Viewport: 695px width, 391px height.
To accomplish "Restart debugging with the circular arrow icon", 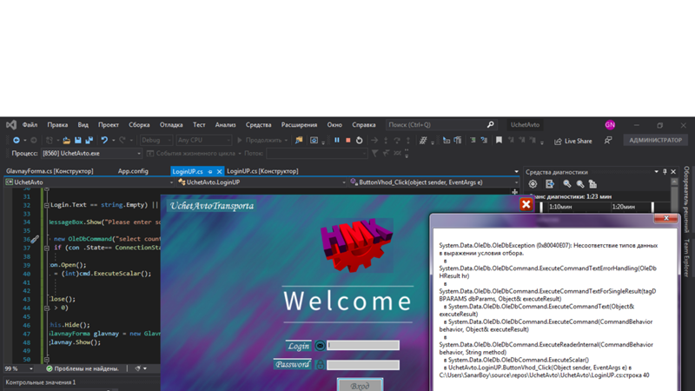I will pyautogui.click(x=360, y=140).
